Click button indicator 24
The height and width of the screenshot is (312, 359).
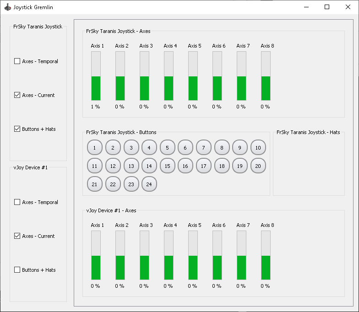[149, 184]
